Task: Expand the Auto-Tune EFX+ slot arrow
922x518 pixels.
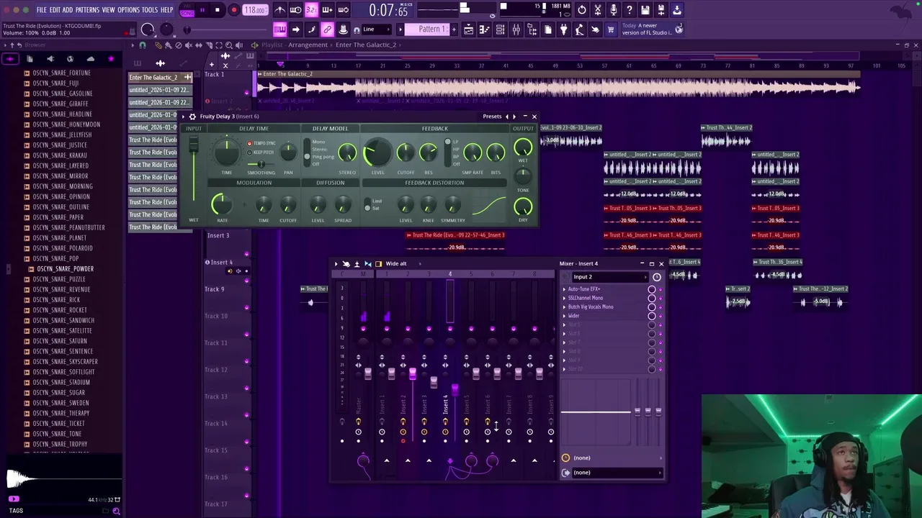Action: click(x=565, y=289)
